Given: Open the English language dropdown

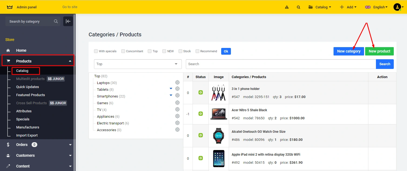Looking at the screenshot, I should pyautogui.click(x=376, y=7).
